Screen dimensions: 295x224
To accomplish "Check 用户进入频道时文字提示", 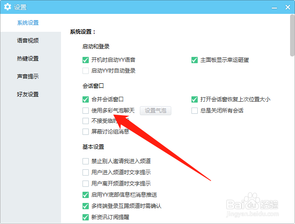I will (x=86, y=172).
